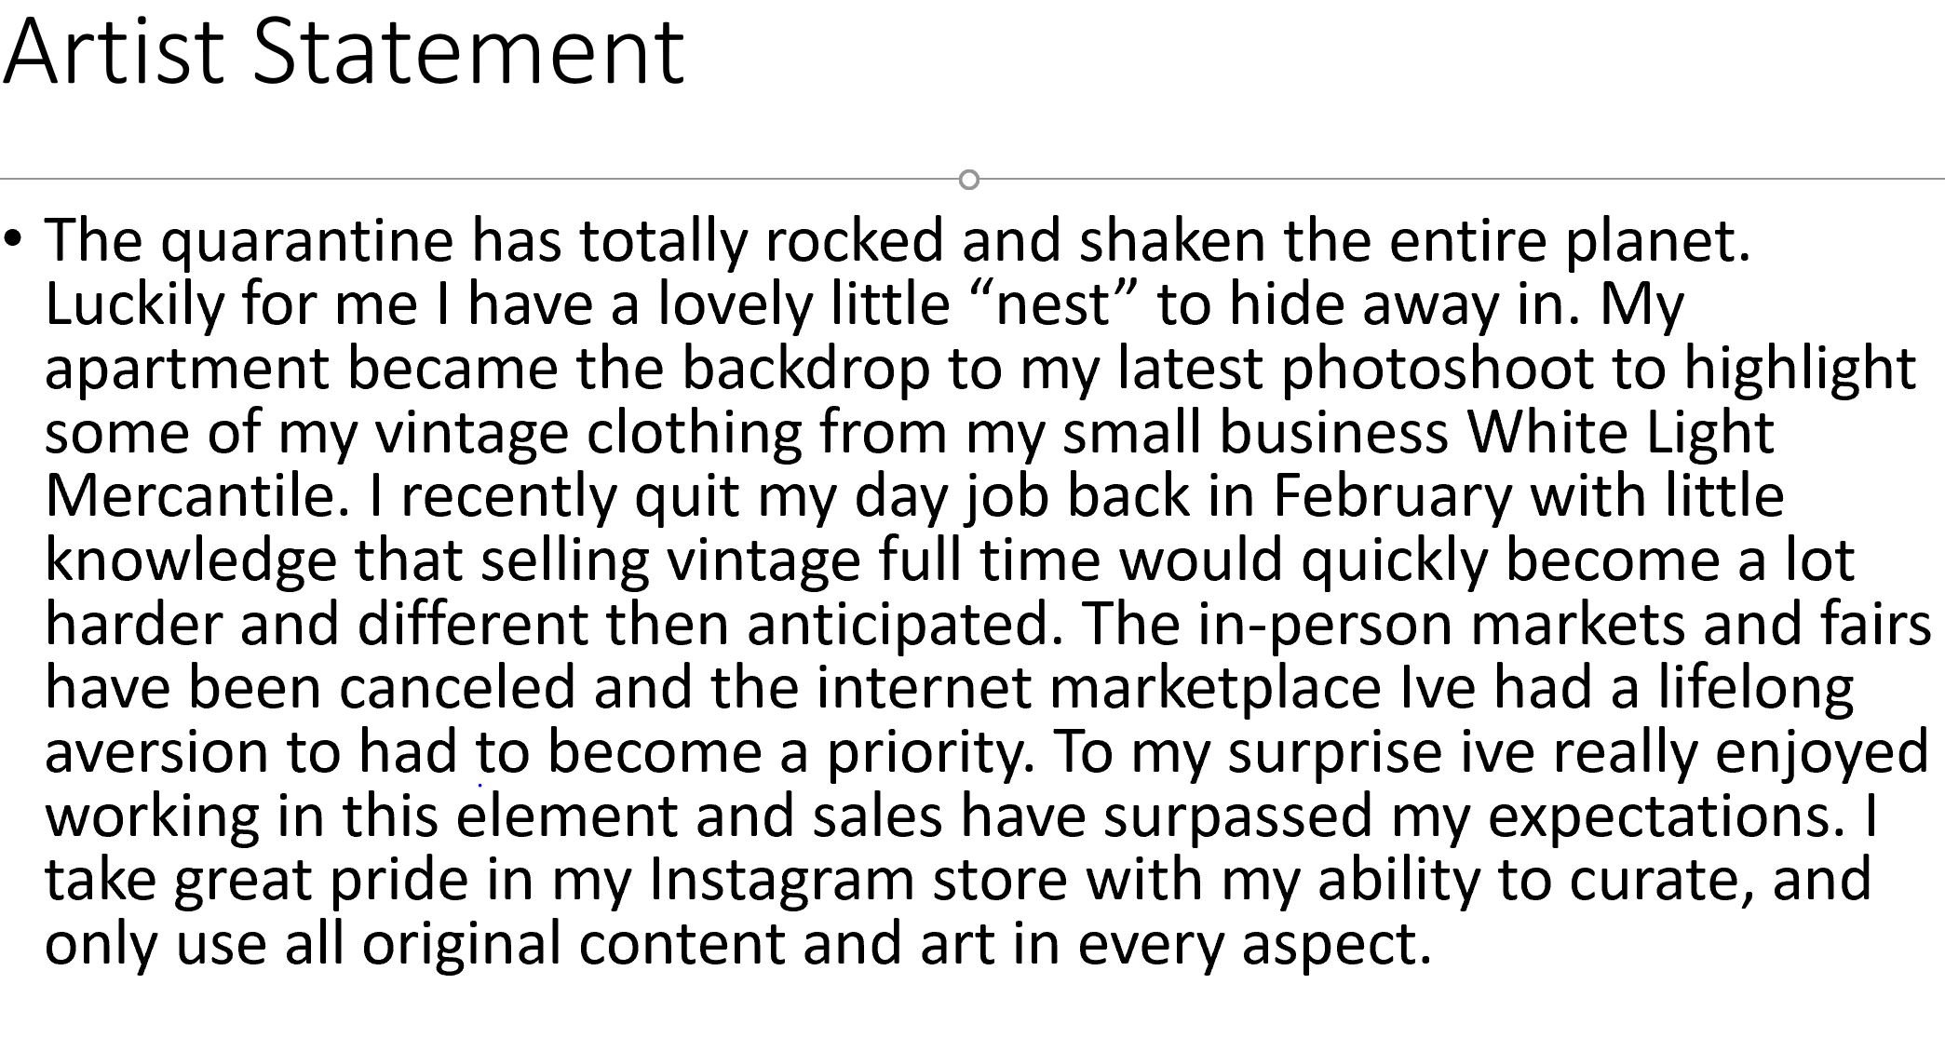This screenshot has width=1945, height=1038.
Task: Click the bullet point before 'The quarantine'
Action: [13, 239]
